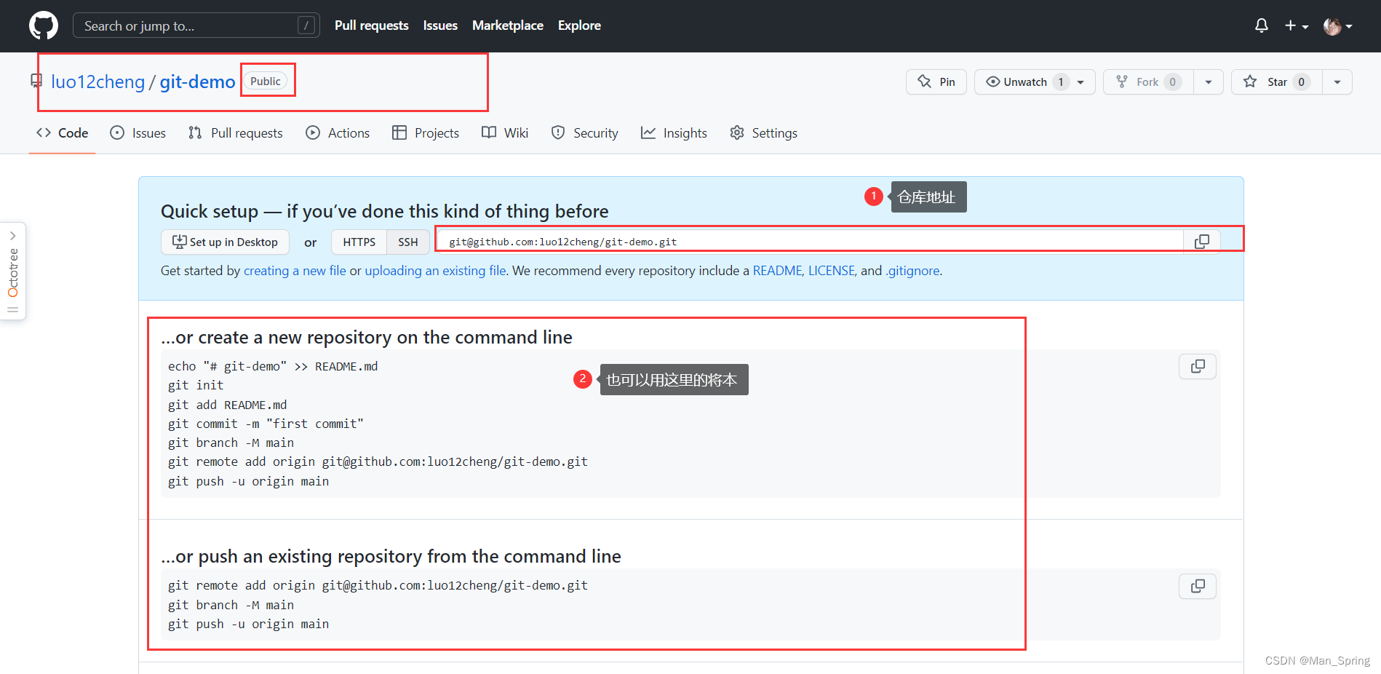Click the repository clone URL field
The width and height of the screenshot is (1381, 674).
point(810,242)
